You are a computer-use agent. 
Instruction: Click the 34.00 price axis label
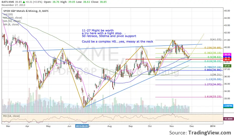point(227,91)
